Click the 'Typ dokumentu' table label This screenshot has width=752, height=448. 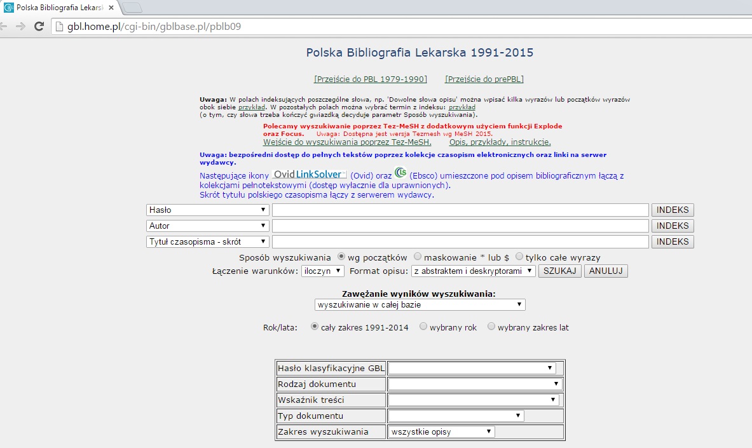pos(310,416)
